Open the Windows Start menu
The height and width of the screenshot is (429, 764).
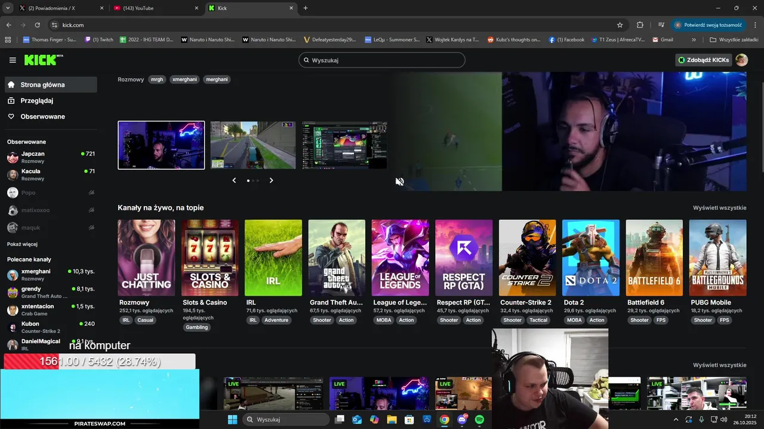pos(232,419)
